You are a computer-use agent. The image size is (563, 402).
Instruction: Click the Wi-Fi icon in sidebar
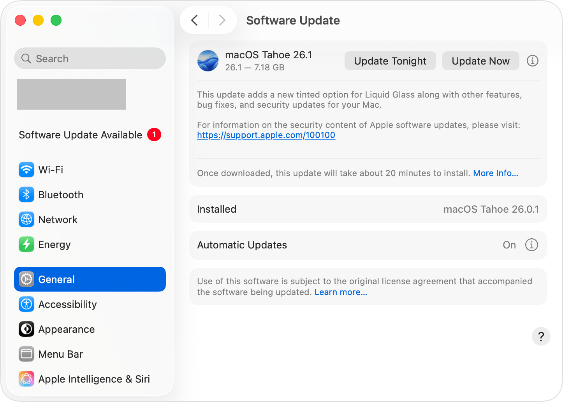[x=26, y=170]
